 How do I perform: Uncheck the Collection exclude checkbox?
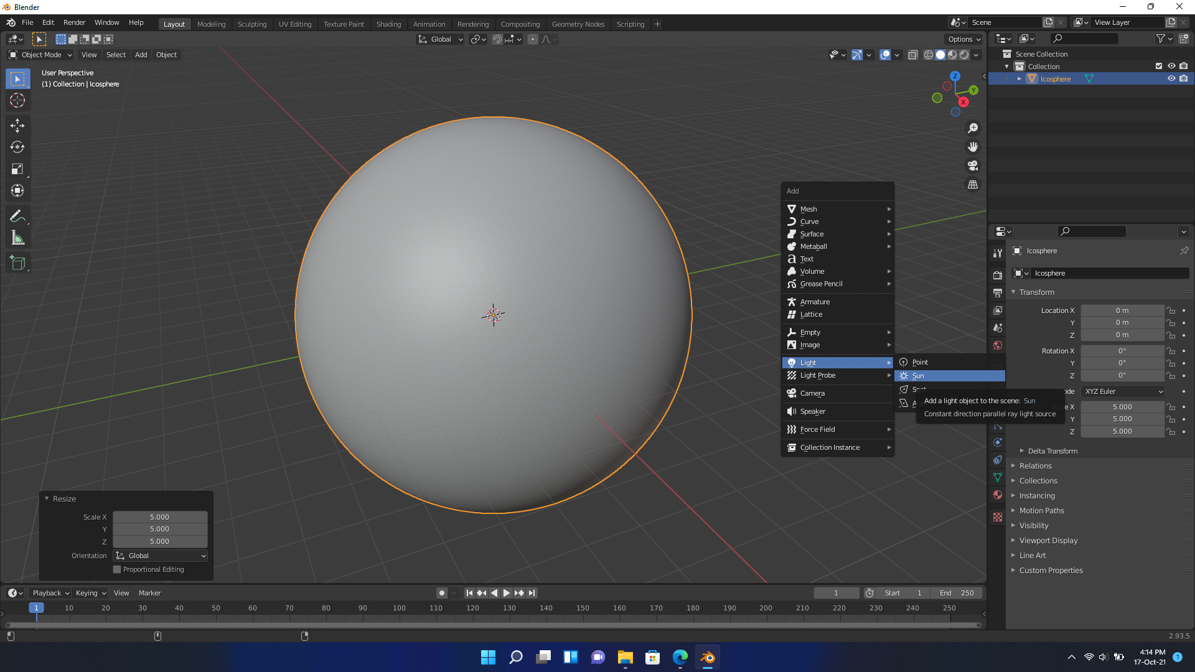click(1159, 66)
